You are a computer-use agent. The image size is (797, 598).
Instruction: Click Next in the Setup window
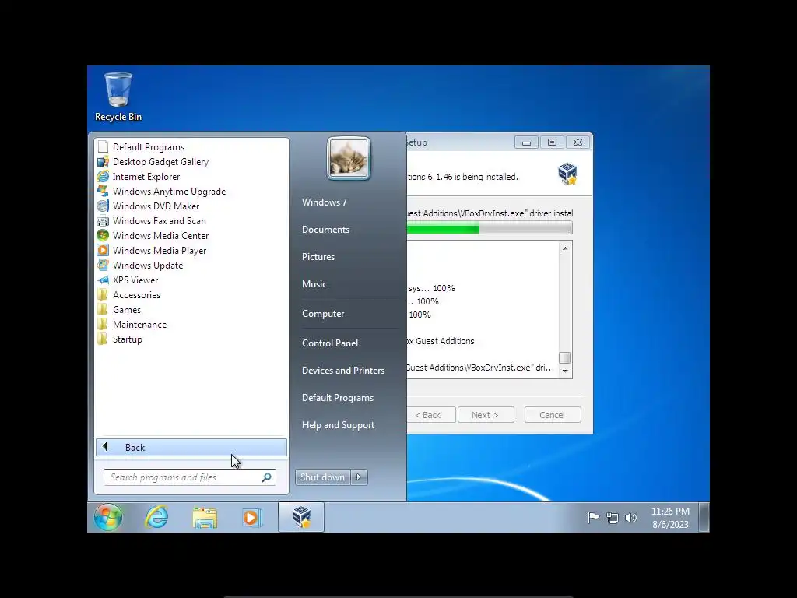pos(485,415)
